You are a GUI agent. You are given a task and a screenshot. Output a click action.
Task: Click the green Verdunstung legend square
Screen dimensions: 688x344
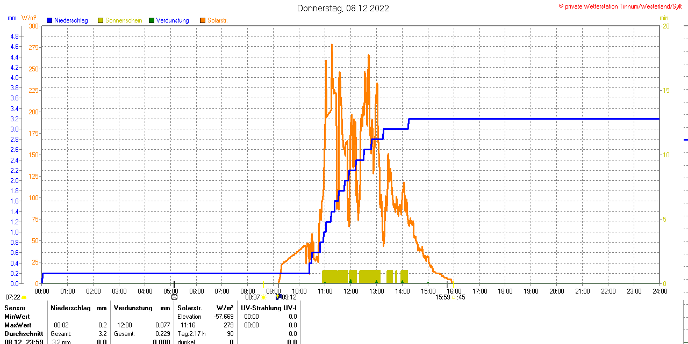coord(152,20)
